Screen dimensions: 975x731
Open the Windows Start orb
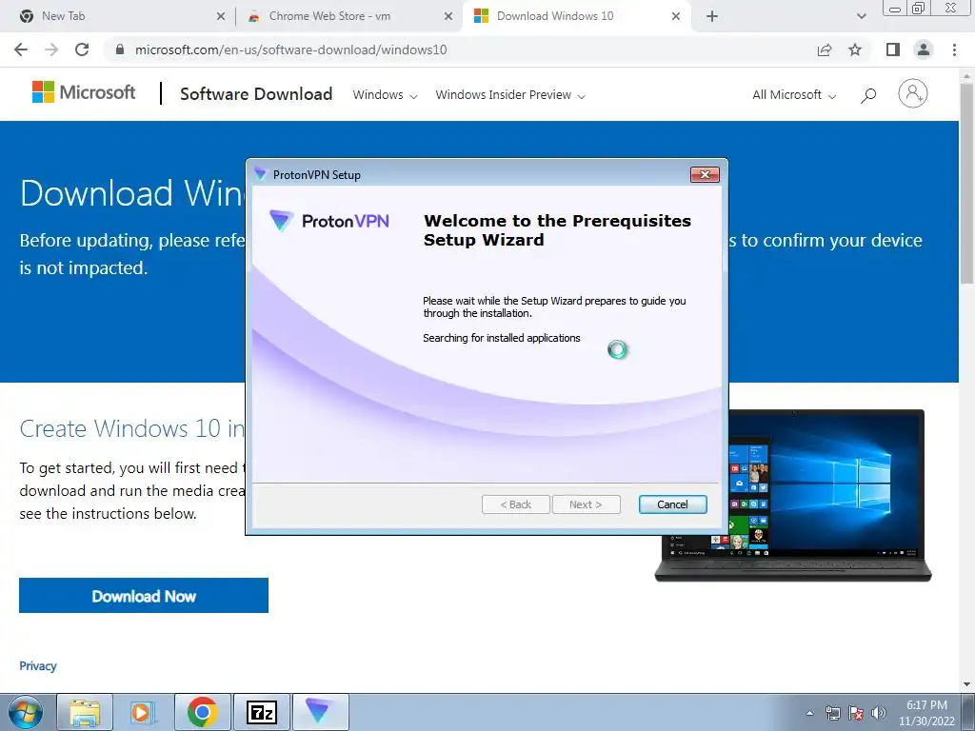[26, 712]
